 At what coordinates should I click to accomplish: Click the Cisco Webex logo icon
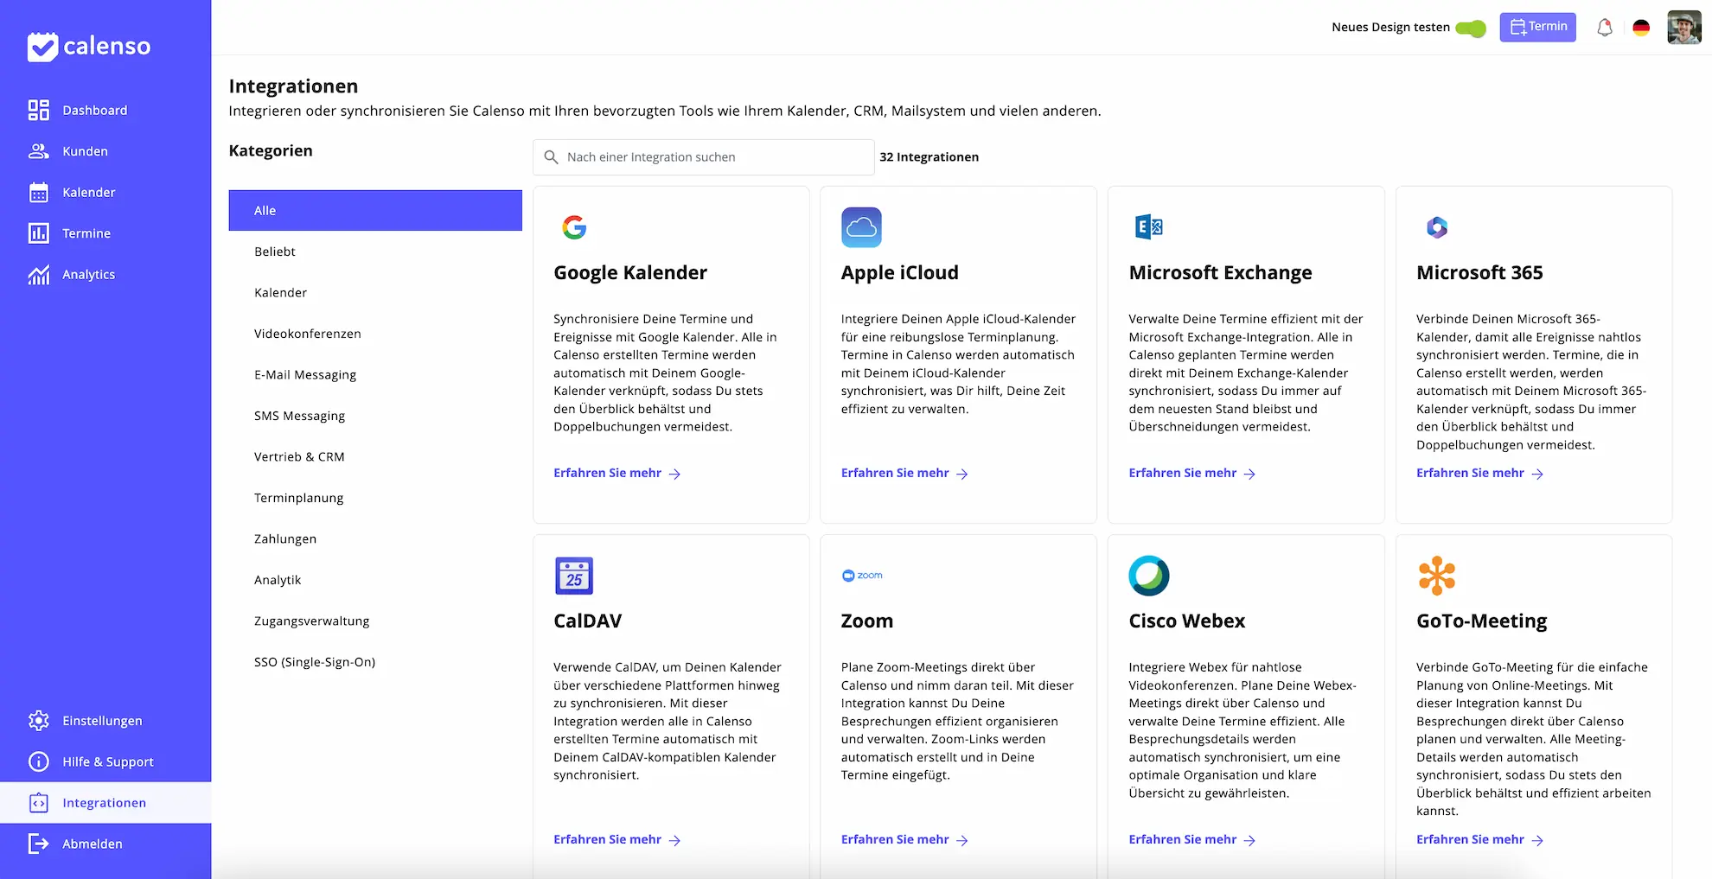pyautogui.click(x=1148, y=576)
